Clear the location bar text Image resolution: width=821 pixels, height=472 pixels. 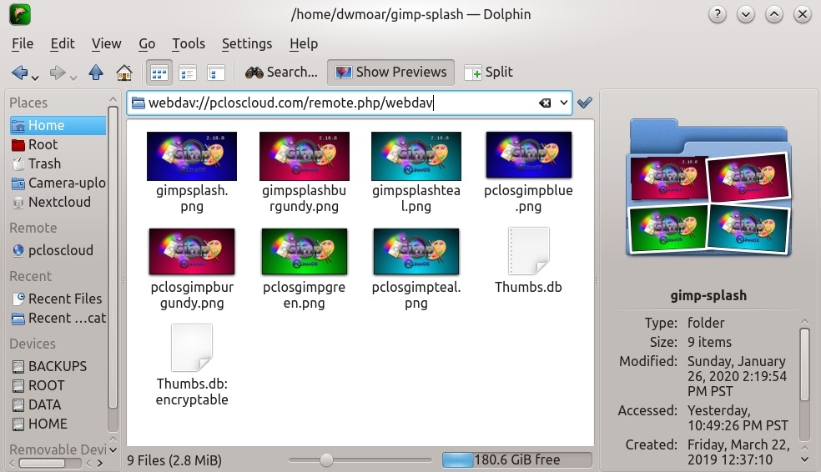pos(545,103)
